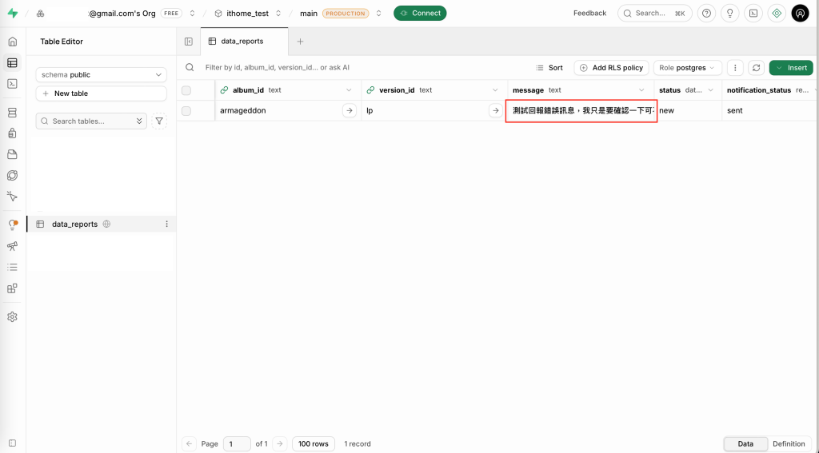Focus top Search field

pyautogui.click(x=655, y=13)
